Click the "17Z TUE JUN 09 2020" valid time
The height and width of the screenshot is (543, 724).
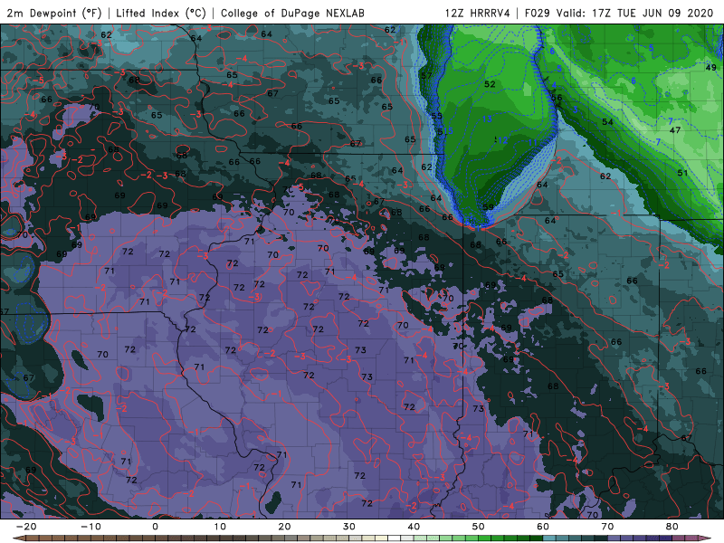[x=653, y=13]
